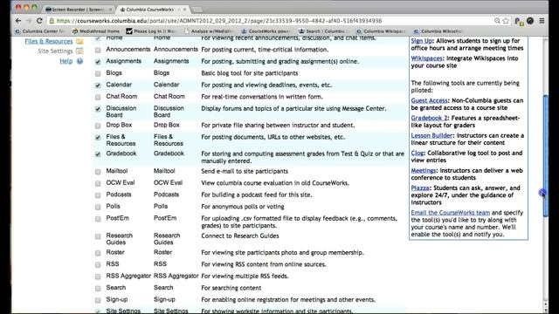Open the Sign Up tool link

[422, 41]
